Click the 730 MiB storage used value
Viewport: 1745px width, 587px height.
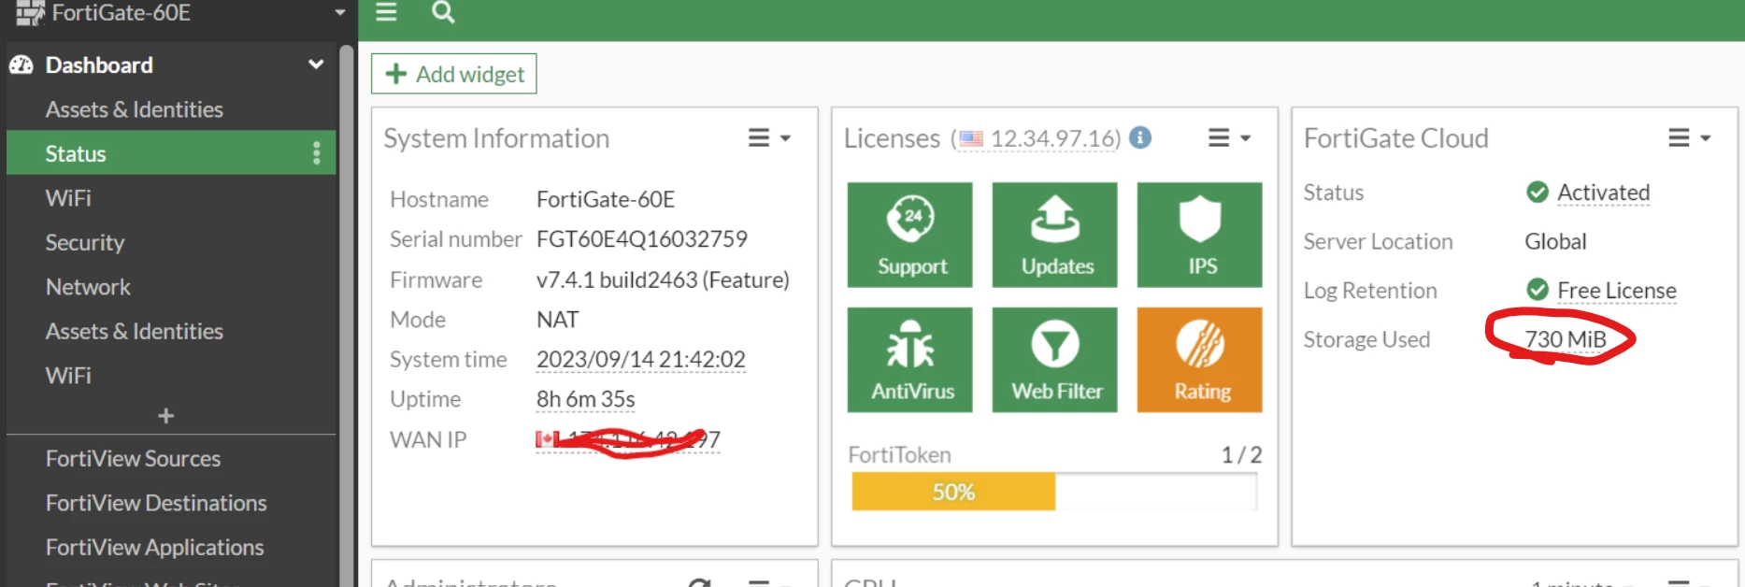(x=1566, y=339)
